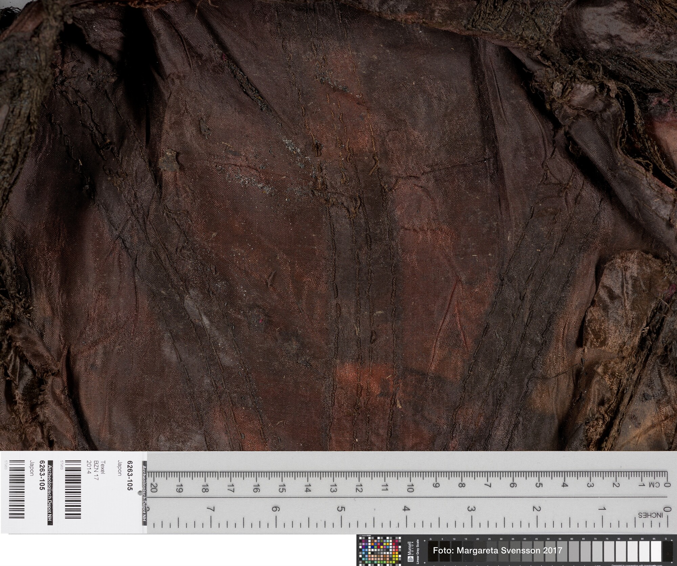Click the 20 cm mark on ruler

(153, 488)
